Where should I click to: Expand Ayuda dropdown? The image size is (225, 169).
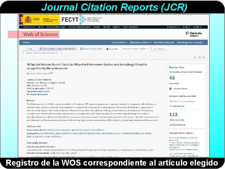(x=186, y=27)
